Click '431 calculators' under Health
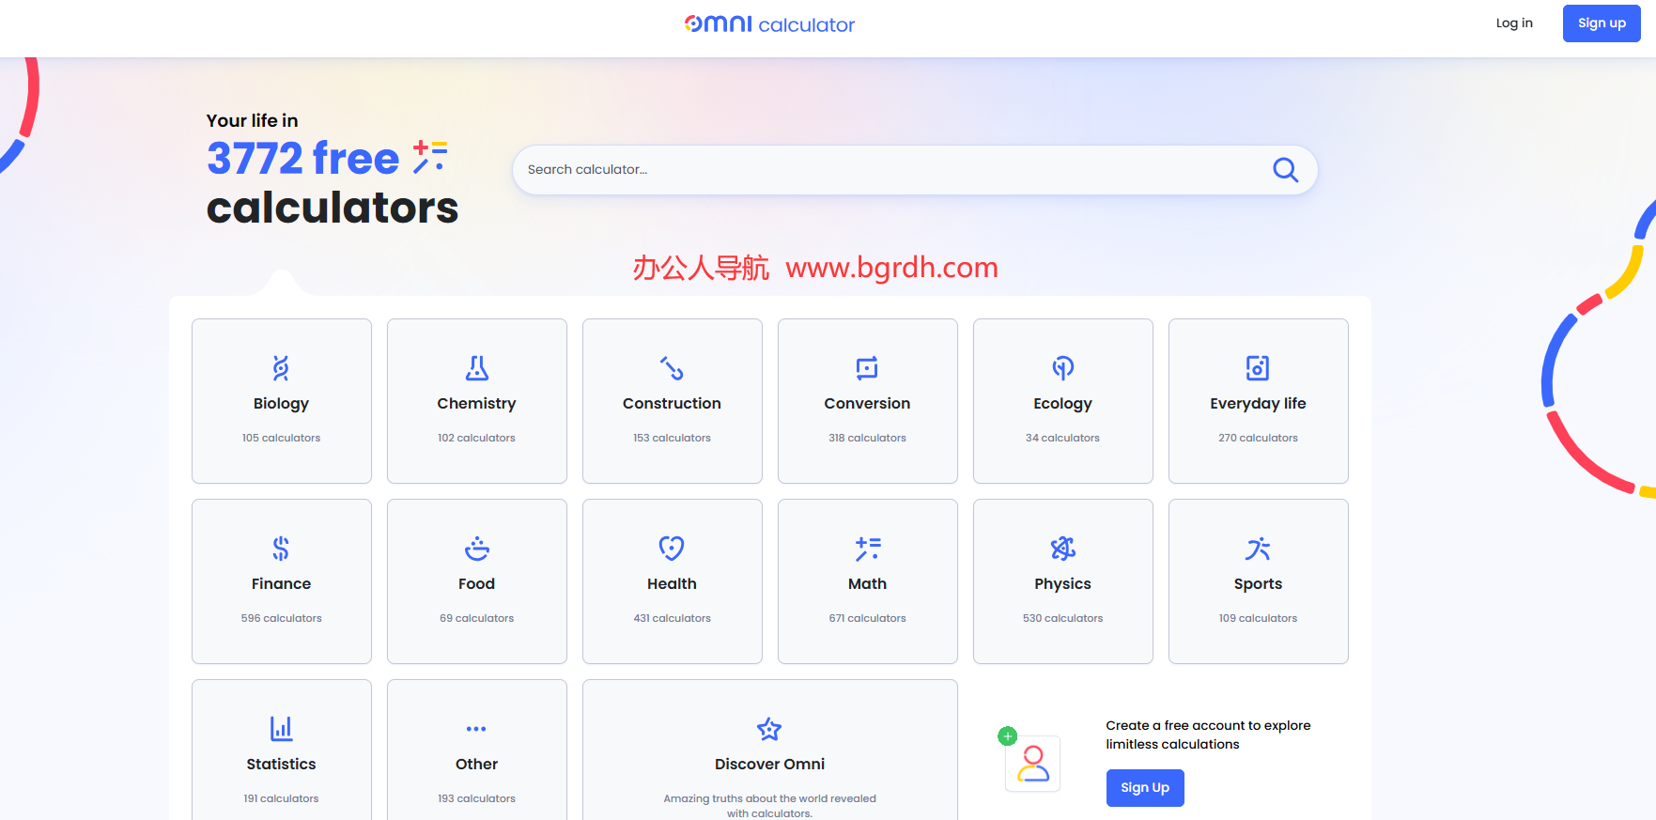 click(672, 618)
